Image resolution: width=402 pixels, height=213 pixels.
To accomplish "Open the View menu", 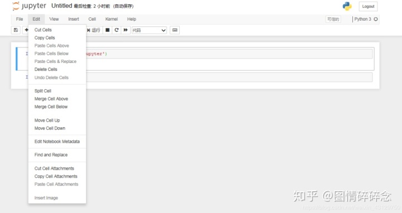I will tap(54, 19).
